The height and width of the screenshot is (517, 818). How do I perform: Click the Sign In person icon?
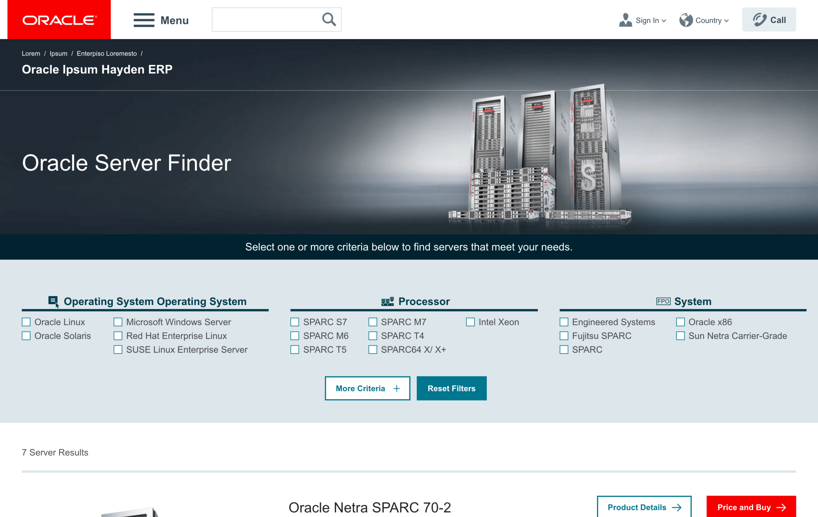click(x=625, y=20)
